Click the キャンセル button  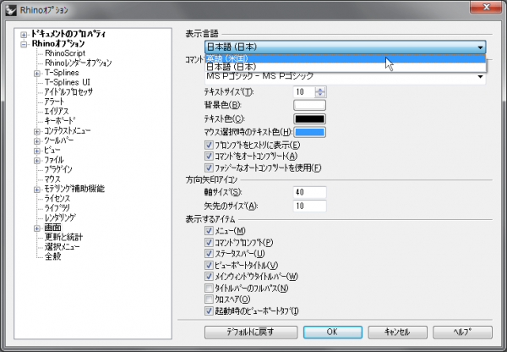click(395, 333)
